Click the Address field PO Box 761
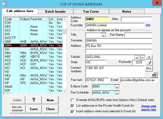Viewport: 163px width, 119px height. (x=119, y=46)
